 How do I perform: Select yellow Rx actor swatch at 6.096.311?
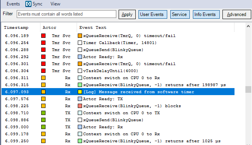pyautogui.click(x=43, y=78)
